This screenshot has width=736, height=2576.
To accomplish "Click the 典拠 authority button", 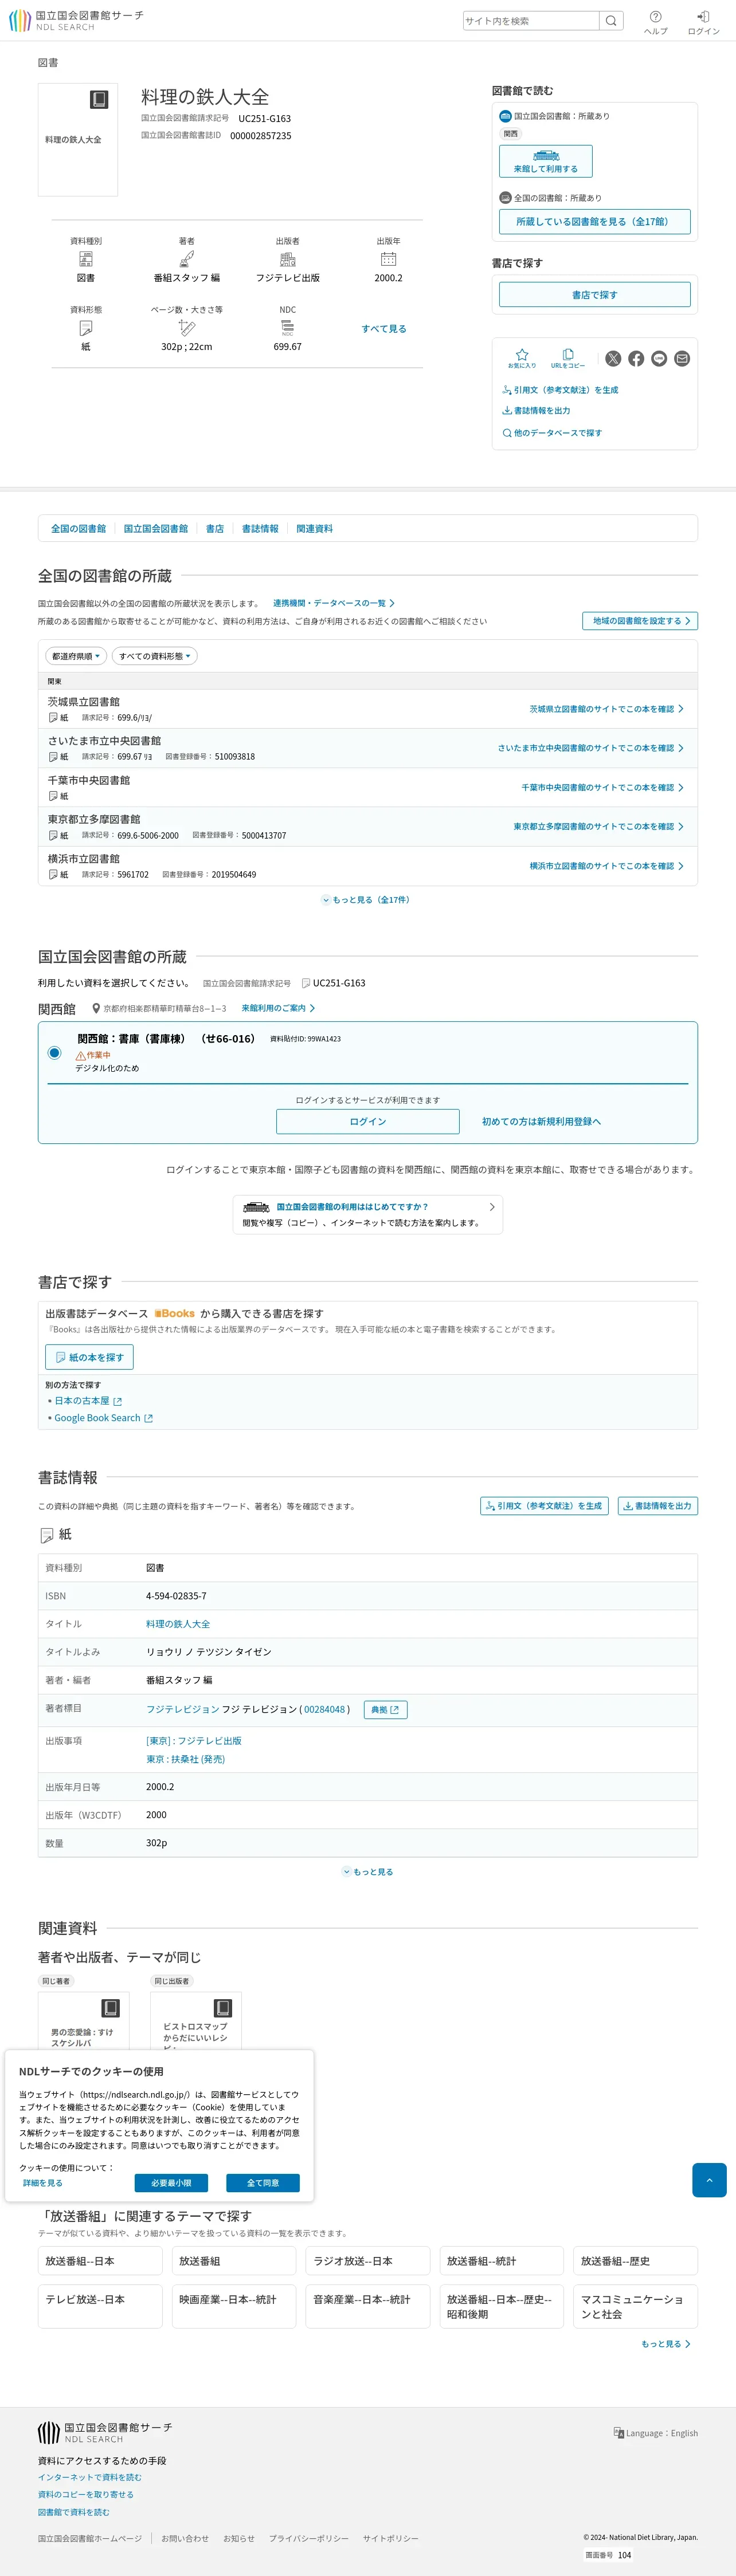I will tap(385, 1710).
